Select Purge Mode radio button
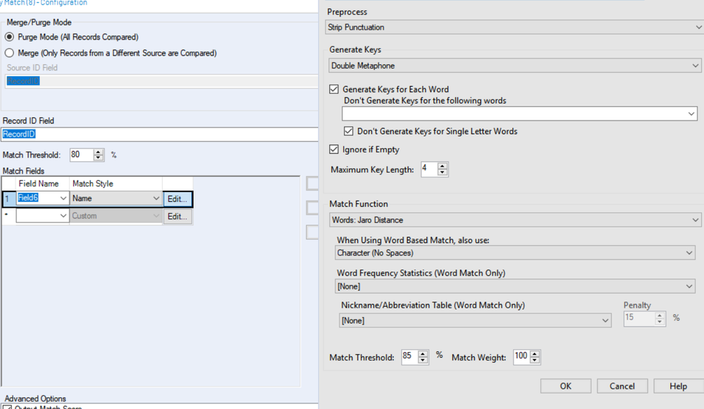 pyautogui.click(x=9, y=37)
